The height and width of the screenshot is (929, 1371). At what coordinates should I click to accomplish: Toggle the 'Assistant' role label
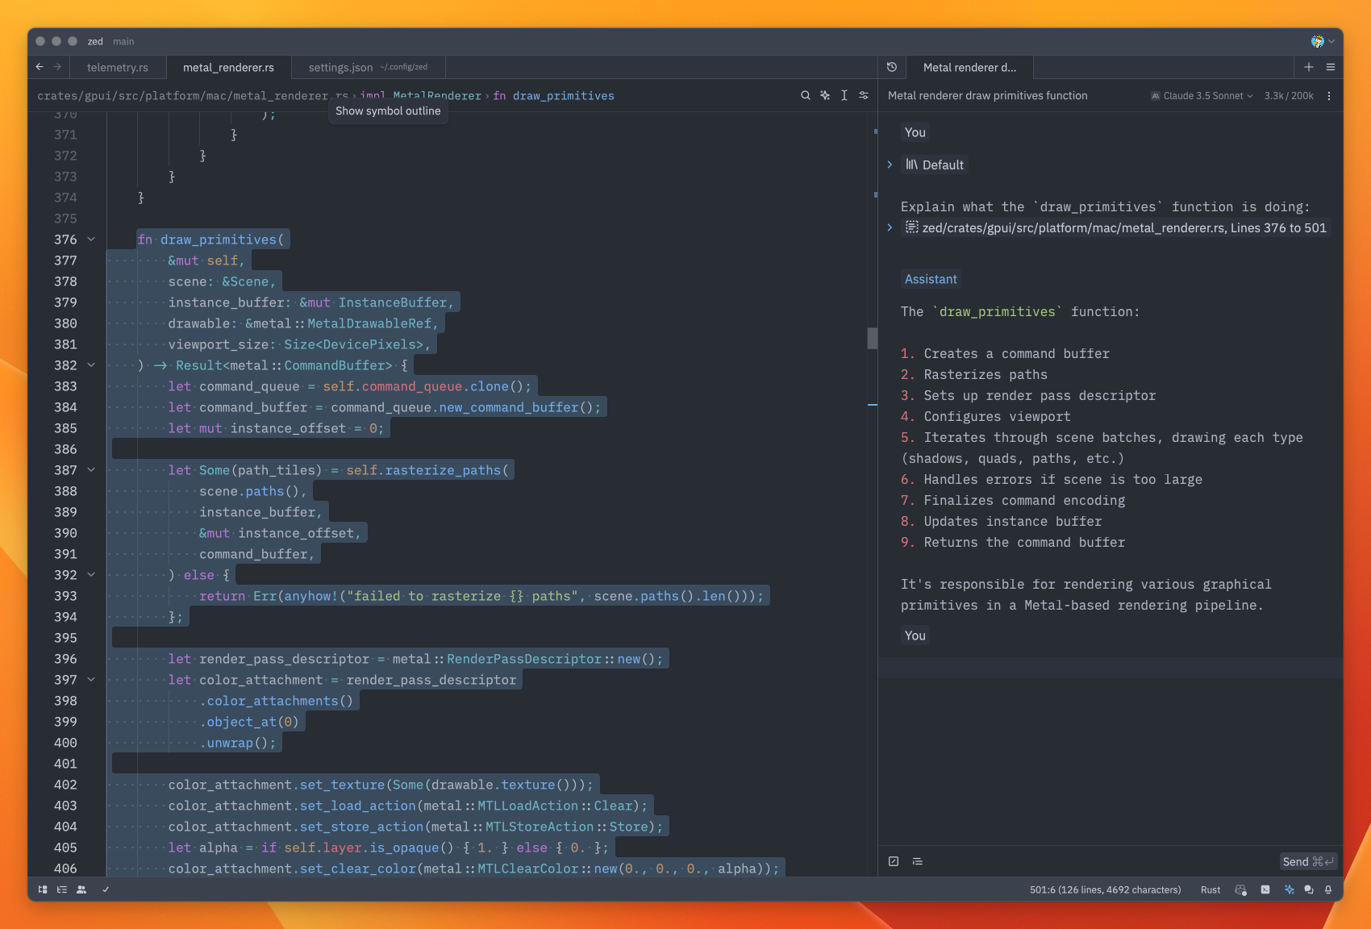click(x=931, y=279)
